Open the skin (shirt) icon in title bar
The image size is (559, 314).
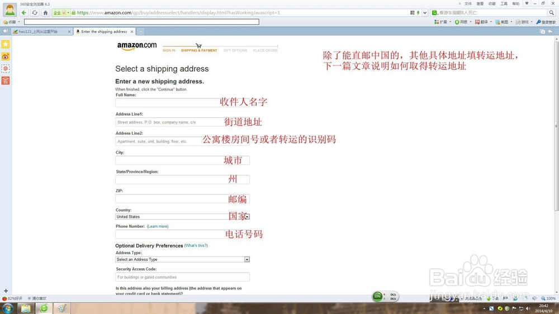pyautogui.click(x=527, y=3)
